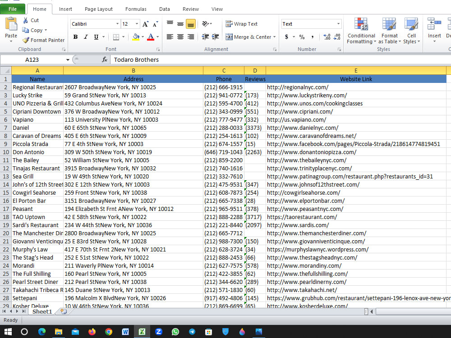Open the File tab

click(x=12, y=9)
